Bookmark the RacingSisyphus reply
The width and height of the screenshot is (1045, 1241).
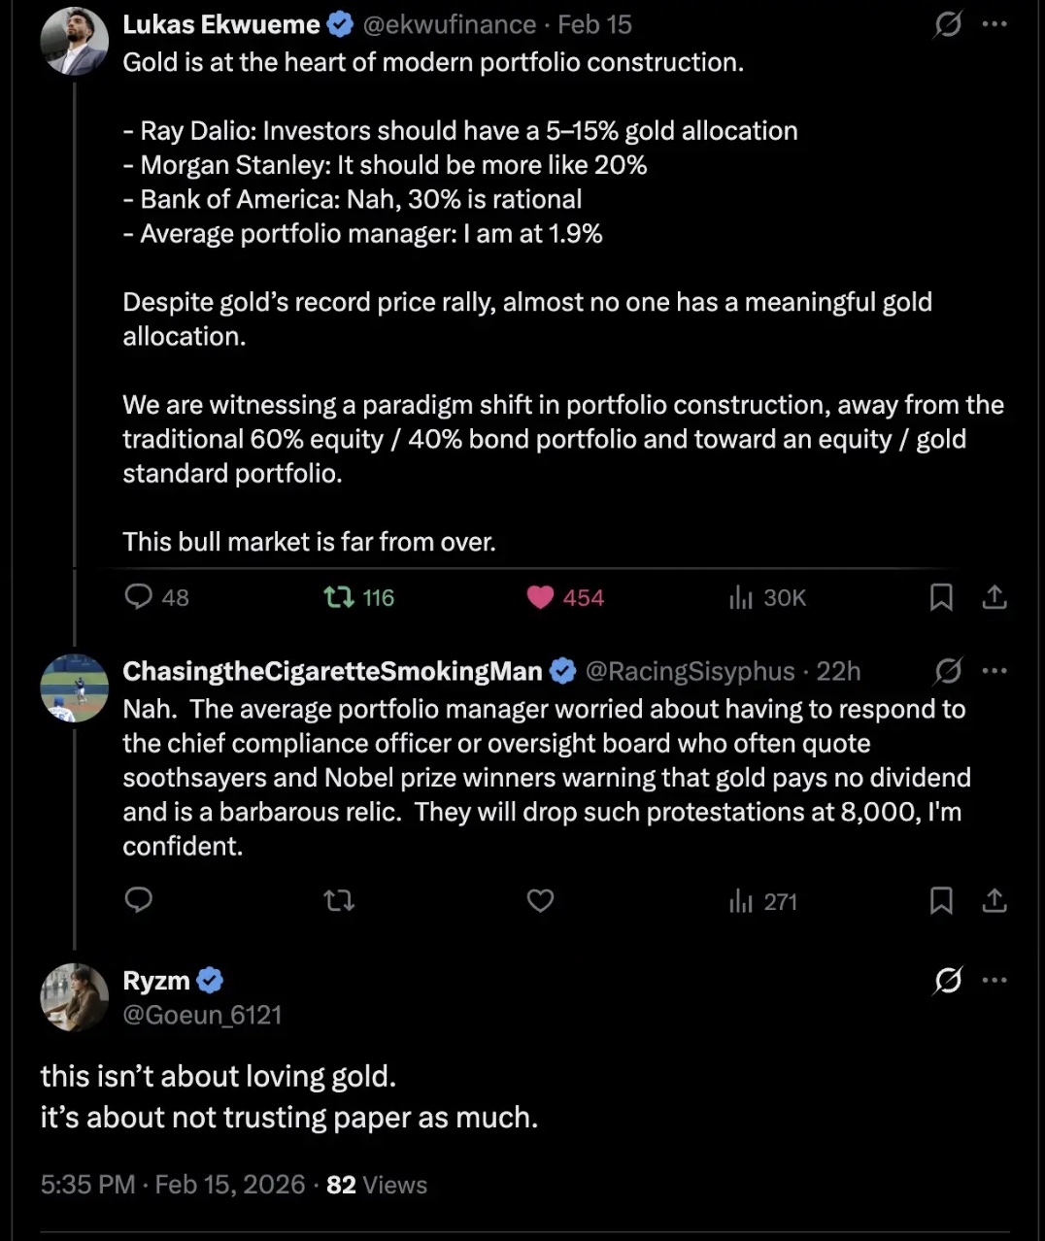[x=941, y=901]
